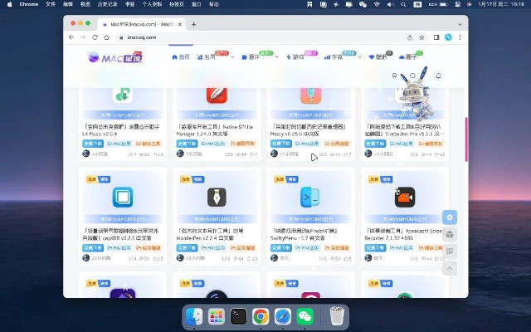Bookmark this page with star icon
Viewport: 531px width, 332px height.
423,37
